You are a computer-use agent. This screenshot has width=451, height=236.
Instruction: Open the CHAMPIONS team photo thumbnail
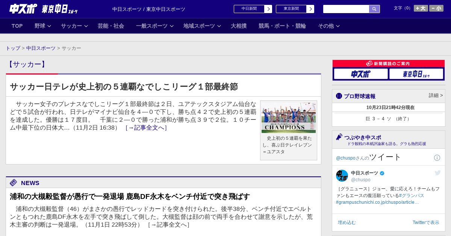click(289, 118)
